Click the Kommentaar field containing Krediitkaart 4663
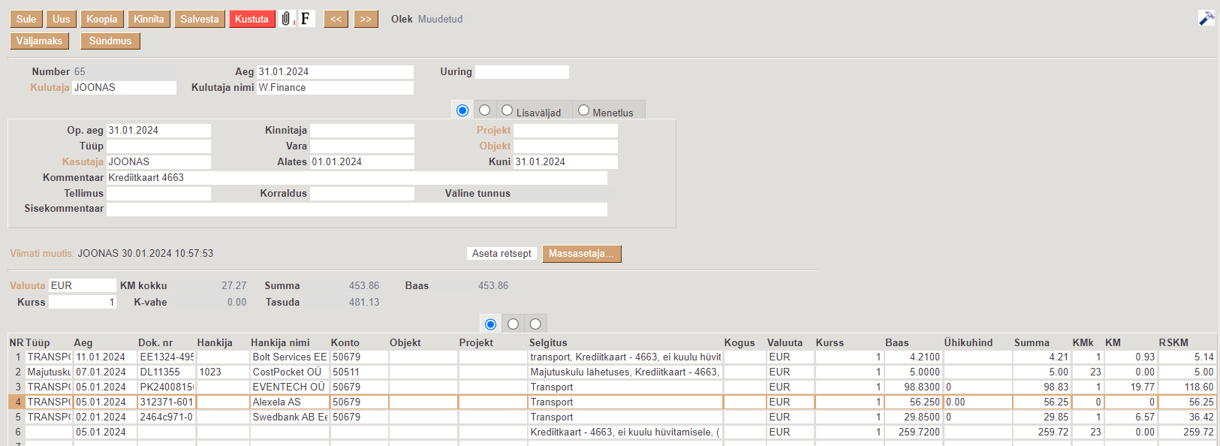This screenshot has width=1220, height=446. 357,178
